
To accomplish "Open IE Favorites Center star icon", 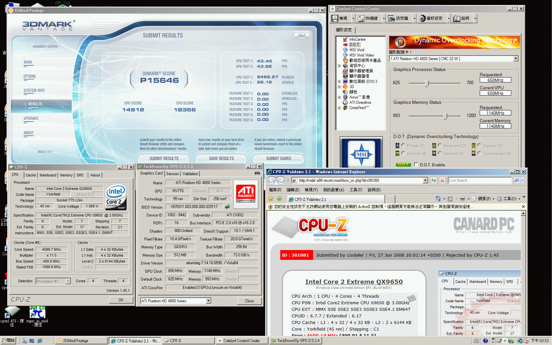I will (x=271, y=199).
